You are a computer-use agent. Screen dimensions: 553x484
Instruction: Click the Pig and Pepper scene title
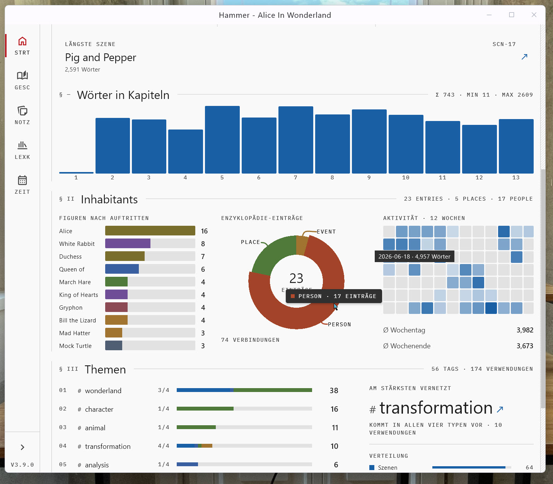pos(101,58)
